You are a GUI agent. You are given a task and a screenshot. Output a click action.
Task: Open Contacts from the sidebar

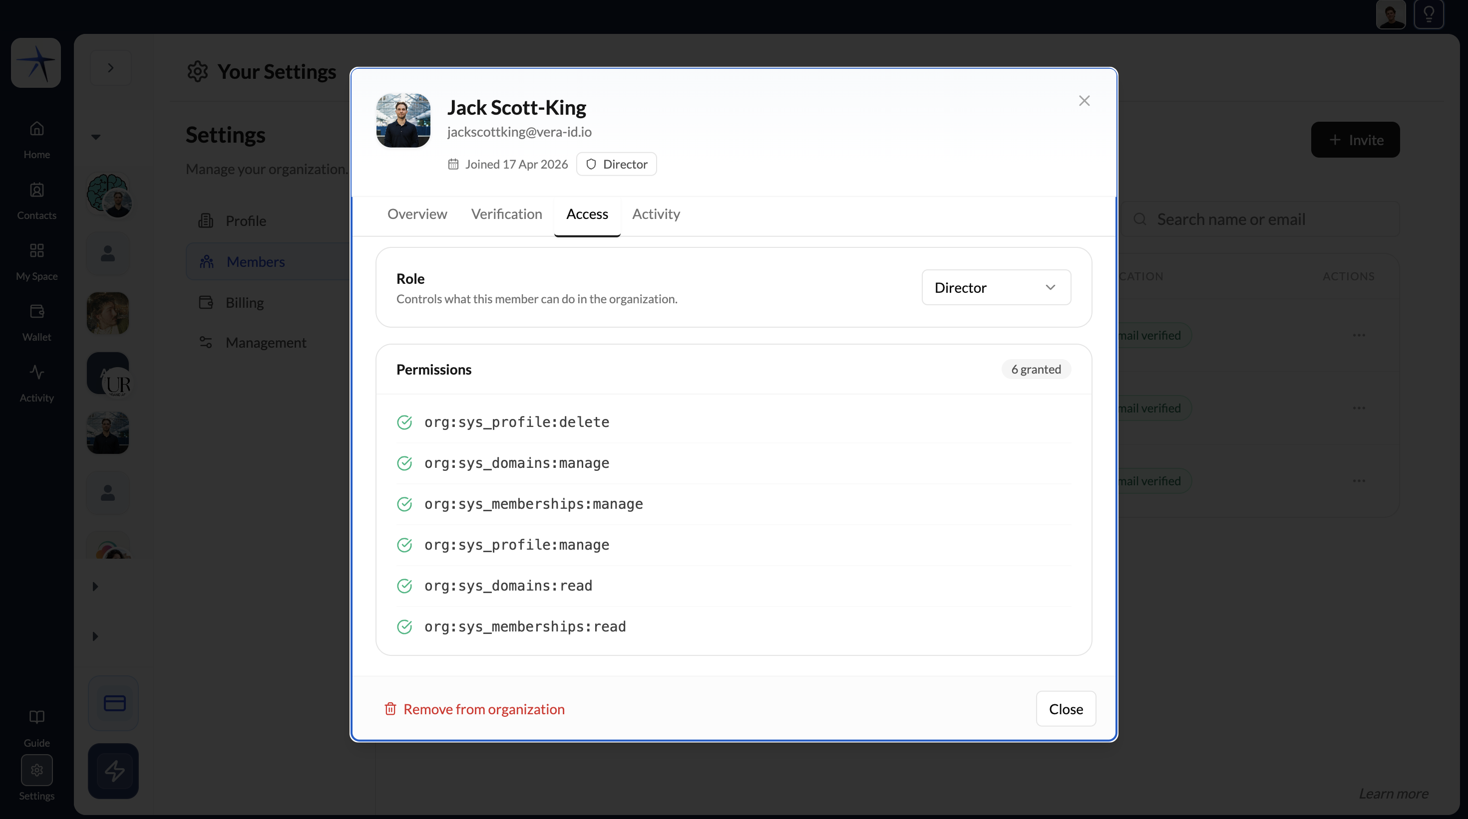click(x=36, y=201)
